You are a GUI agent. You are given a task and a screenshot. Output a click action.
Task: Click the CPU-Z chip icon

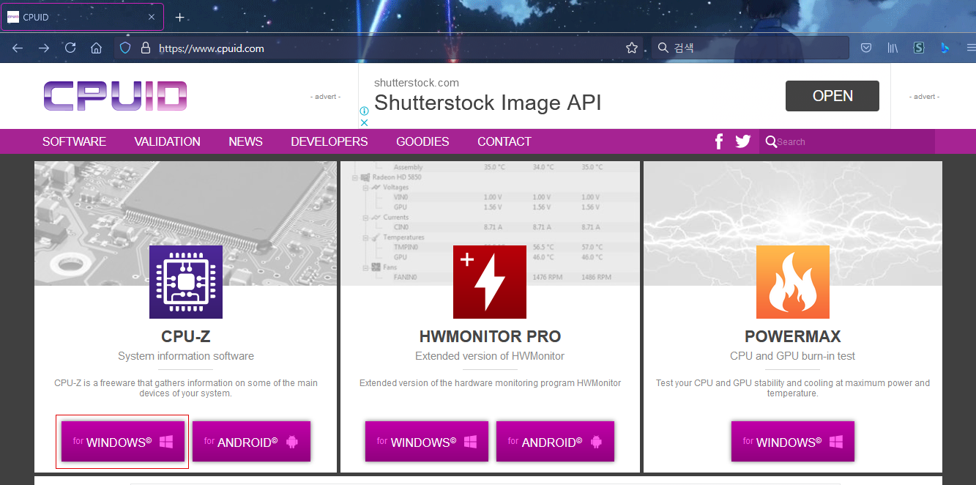click(x=186, y=282)
